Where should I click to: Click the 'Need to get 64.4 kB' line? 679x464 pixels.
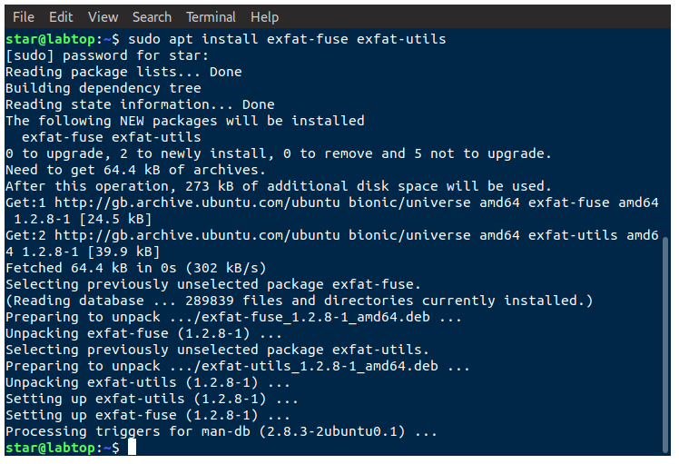[135, 170]
